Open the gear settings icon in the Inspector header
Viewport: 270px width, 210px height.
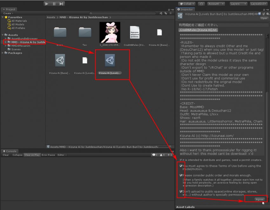267,14
